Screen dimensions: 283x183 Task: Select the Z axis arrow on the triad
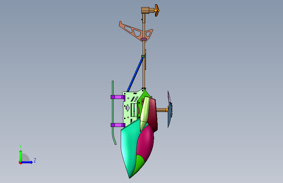click(x=27, y=162)
